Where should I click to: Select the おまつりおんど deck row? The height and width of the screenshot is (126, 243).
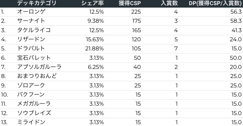point(37,76)
